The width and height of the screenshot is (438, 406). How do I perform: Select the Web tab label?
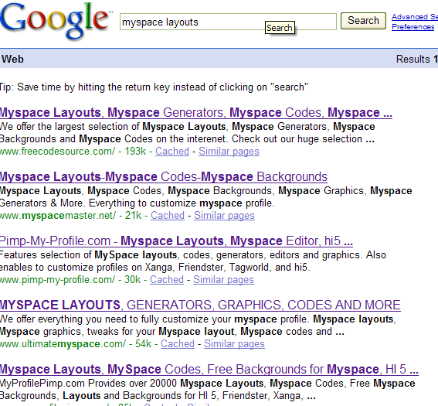click(x=12, y=60)
